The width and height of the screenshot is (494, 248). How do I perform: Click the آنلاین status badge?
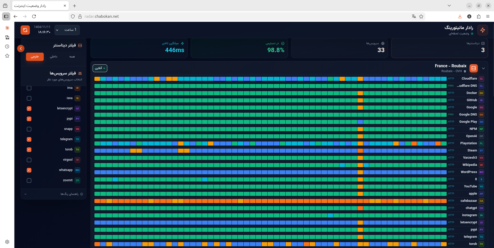coord(100,68)
